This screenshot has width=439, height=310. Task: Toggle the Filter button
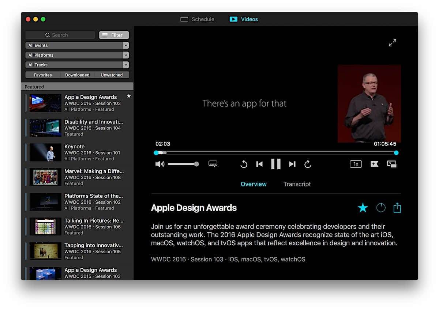(114, 35)
